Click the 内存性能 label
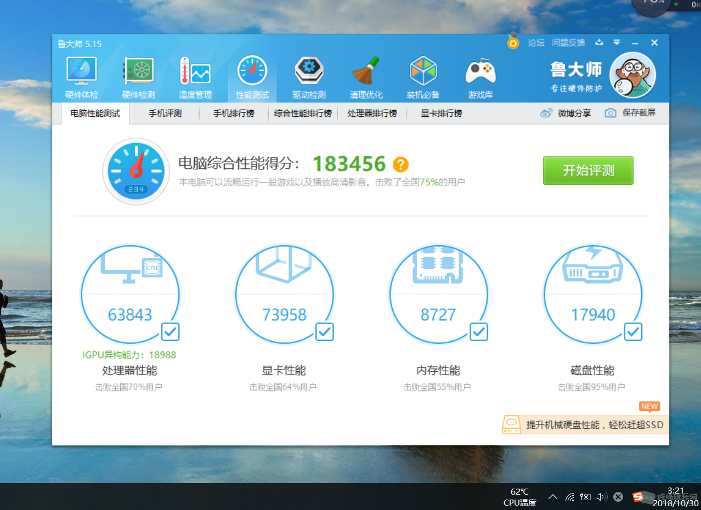The image size is (701, 510). click(438, 370)
